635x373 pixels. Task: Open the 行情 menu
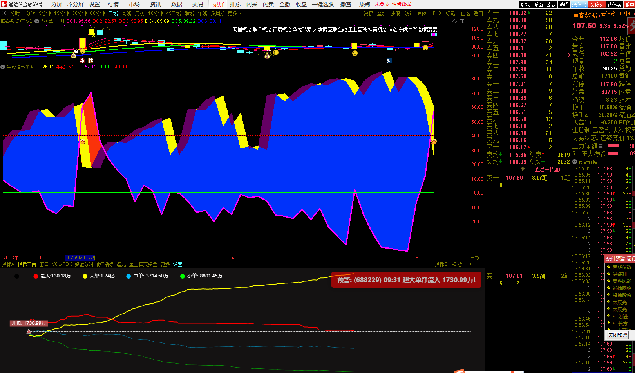pos(113,4)
